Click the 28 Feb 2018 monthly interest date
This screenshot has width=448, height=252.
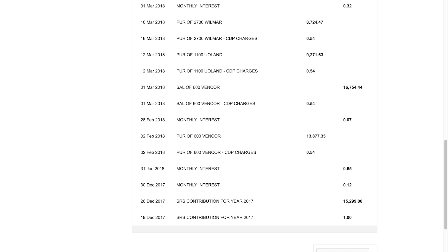coord(153,120)
